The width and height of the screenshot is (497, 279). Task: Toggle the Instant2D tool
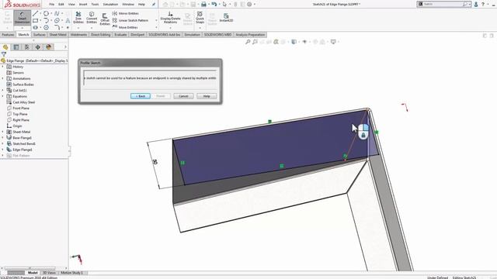coord(226,17)
